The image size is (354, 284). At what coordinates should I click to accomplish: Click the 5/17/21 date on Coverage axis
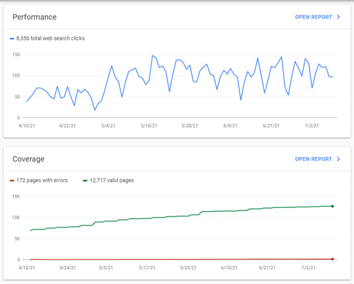(147, 268)
